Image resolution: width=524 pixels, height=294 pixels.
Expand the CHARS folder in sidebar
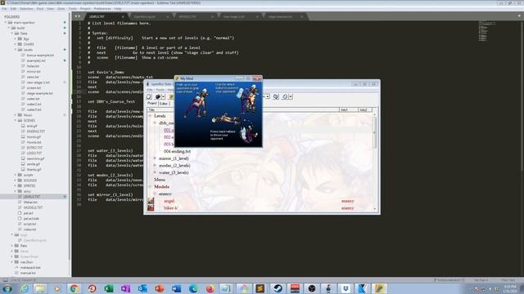coord(15,44)
